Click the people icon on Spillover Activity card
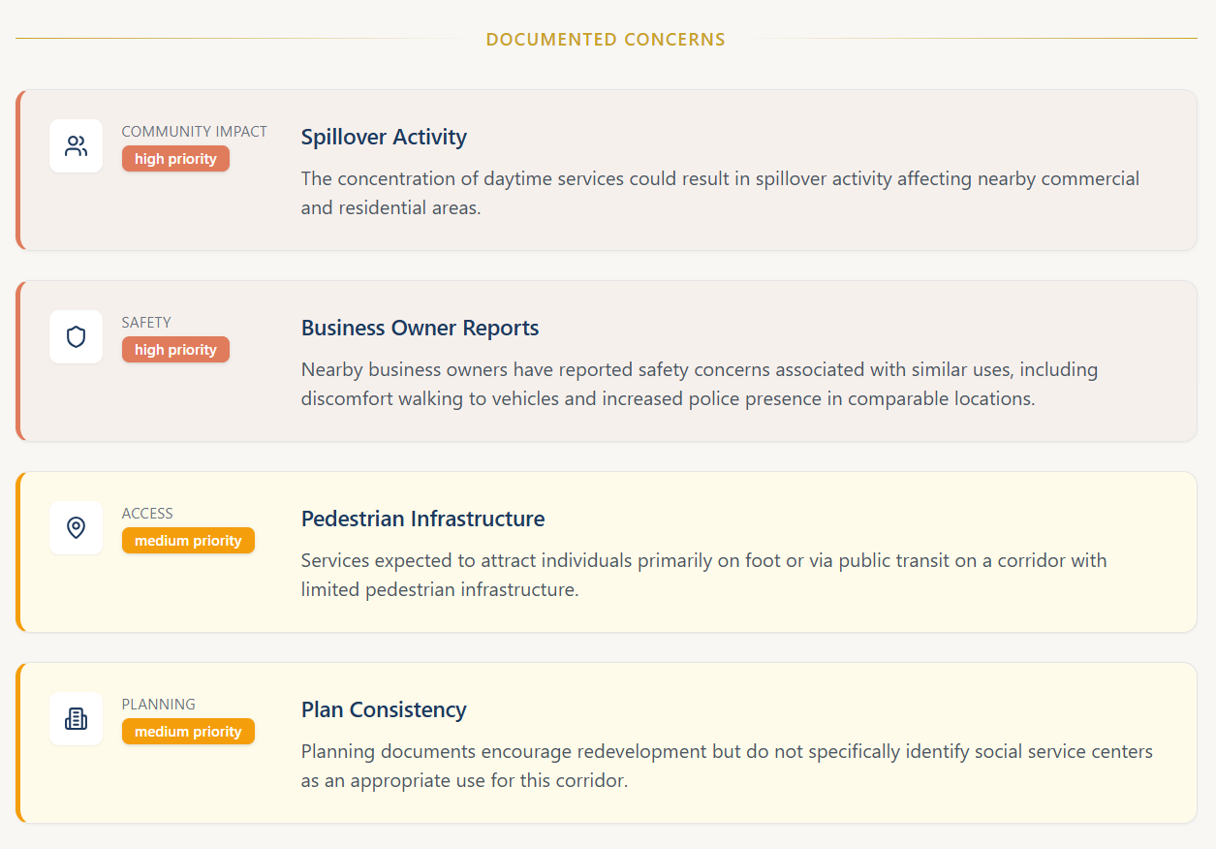Viewport: 1216px width, 849px height. [77, 146]
